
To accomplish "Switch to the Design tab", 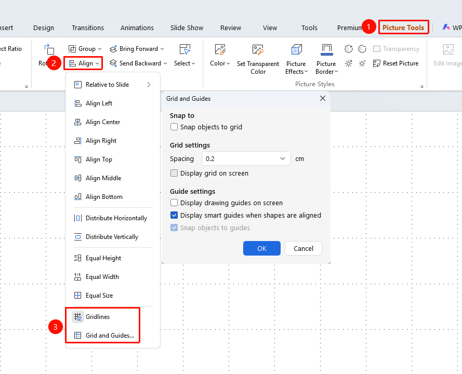I will click(44, 28).
